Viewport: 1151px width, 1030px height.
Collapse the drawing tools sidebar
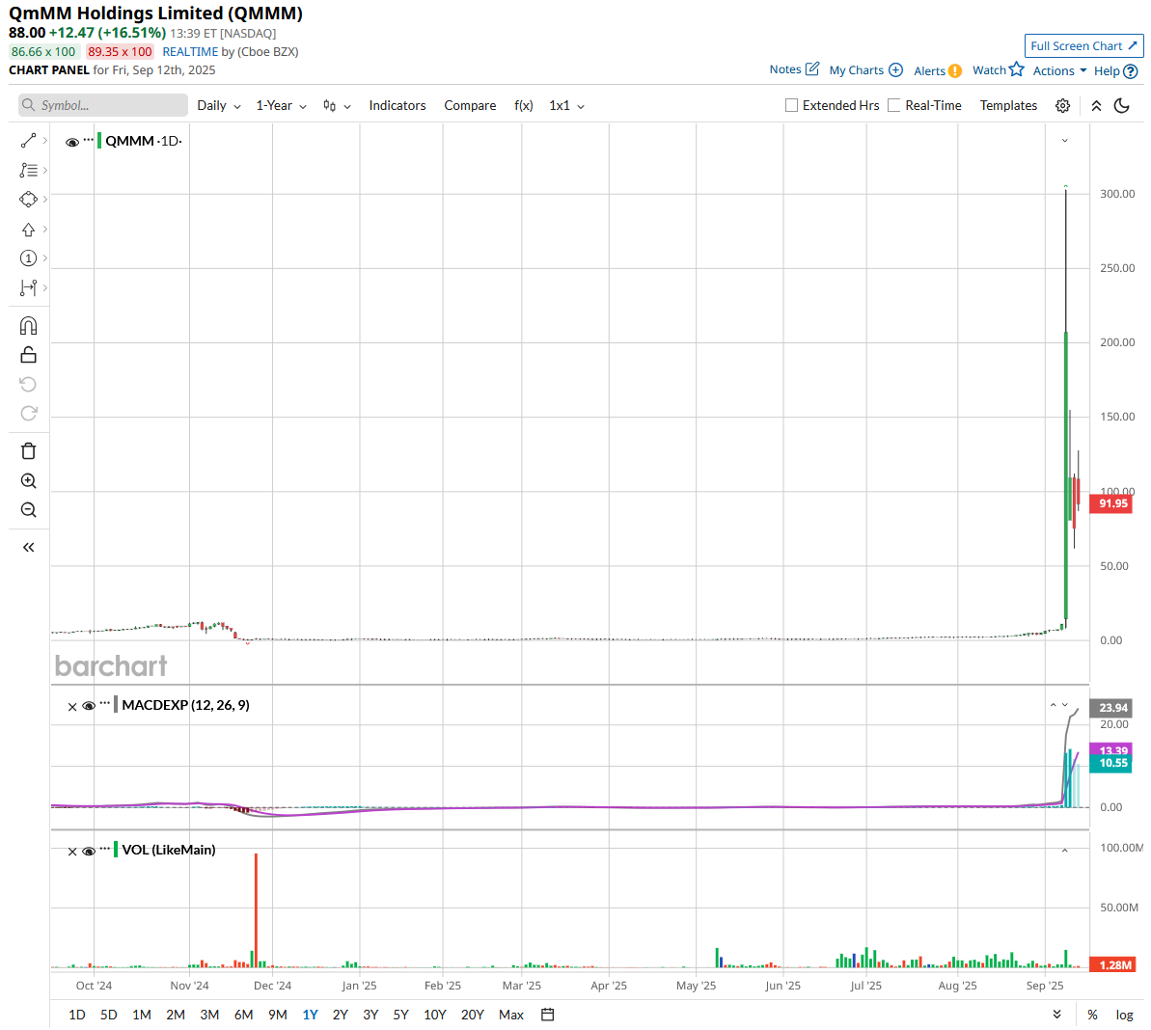click(x=29, y=547)
